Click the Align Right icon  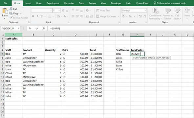coord(81,16)
